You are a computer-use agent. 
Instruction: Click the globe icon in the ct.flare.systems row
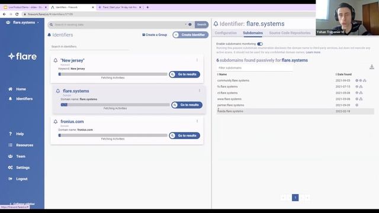[356, 93]
